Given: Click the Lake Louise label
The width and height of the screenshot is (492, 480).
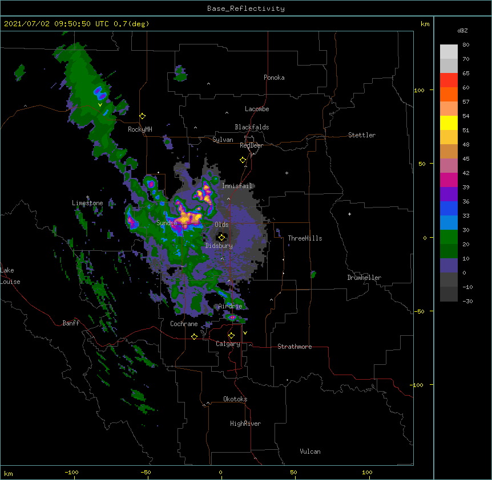Looking at the screenshot, I should tap(10, 276).
